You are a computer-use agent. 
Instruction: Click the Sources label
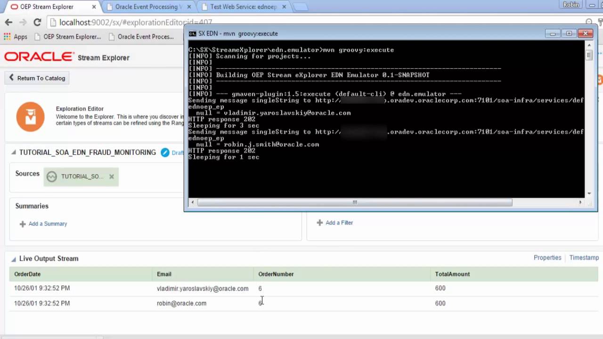coord(27,174)
